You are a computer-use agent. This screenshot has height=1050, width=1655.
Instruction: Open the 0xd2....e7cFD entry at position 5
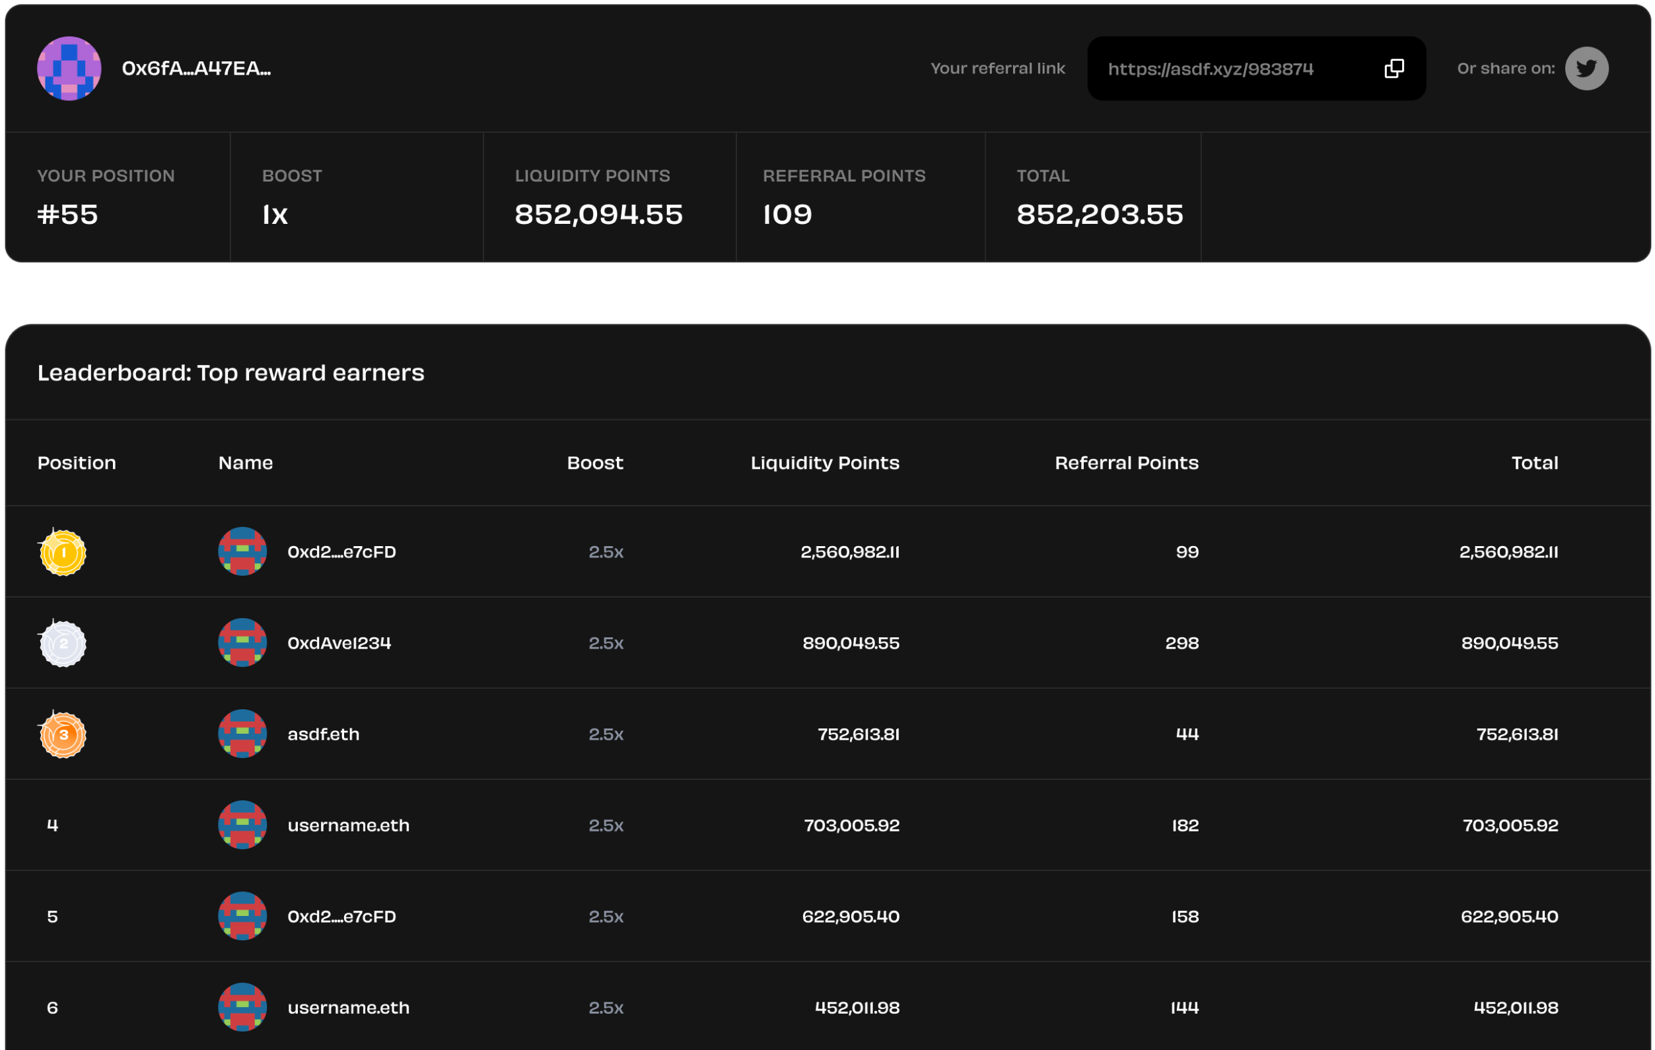(341, 917)
